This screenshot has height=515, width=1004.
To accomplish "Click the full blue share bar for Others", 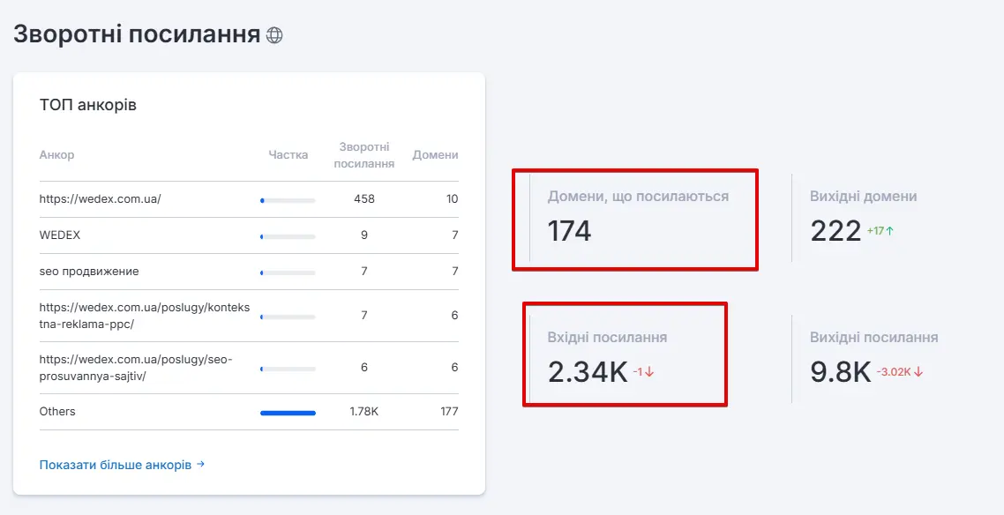I will [288, 412].
